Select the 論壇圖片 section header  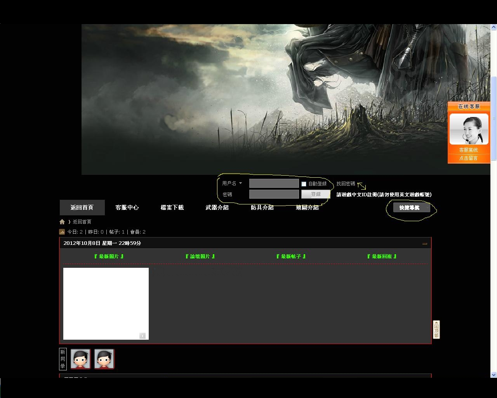(200, 257)
